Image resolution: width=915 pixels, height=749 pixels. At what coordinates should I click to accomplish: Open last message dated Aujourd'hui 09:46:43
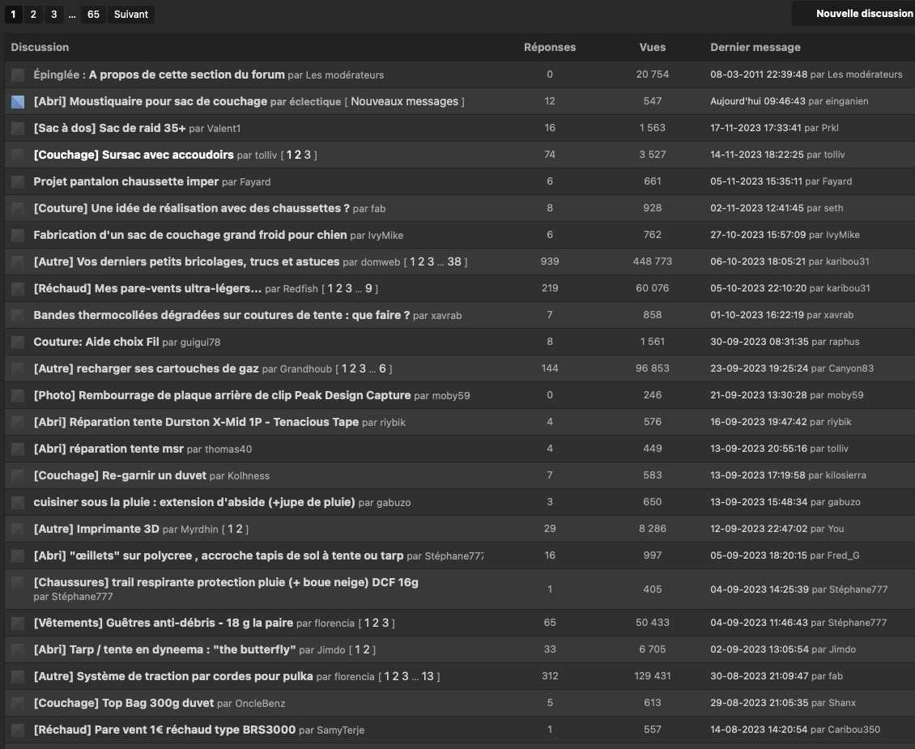[757, 101]
